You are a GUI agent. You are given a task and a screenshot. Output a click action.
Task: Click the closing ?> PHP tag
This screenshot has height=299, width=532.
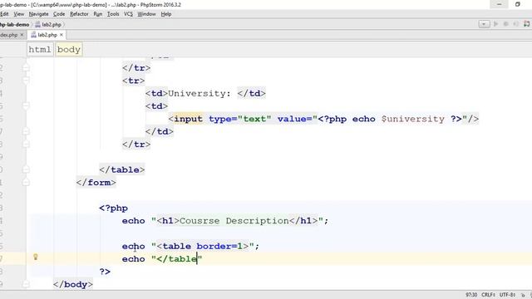pyautogui.click(x=105, y=272)
